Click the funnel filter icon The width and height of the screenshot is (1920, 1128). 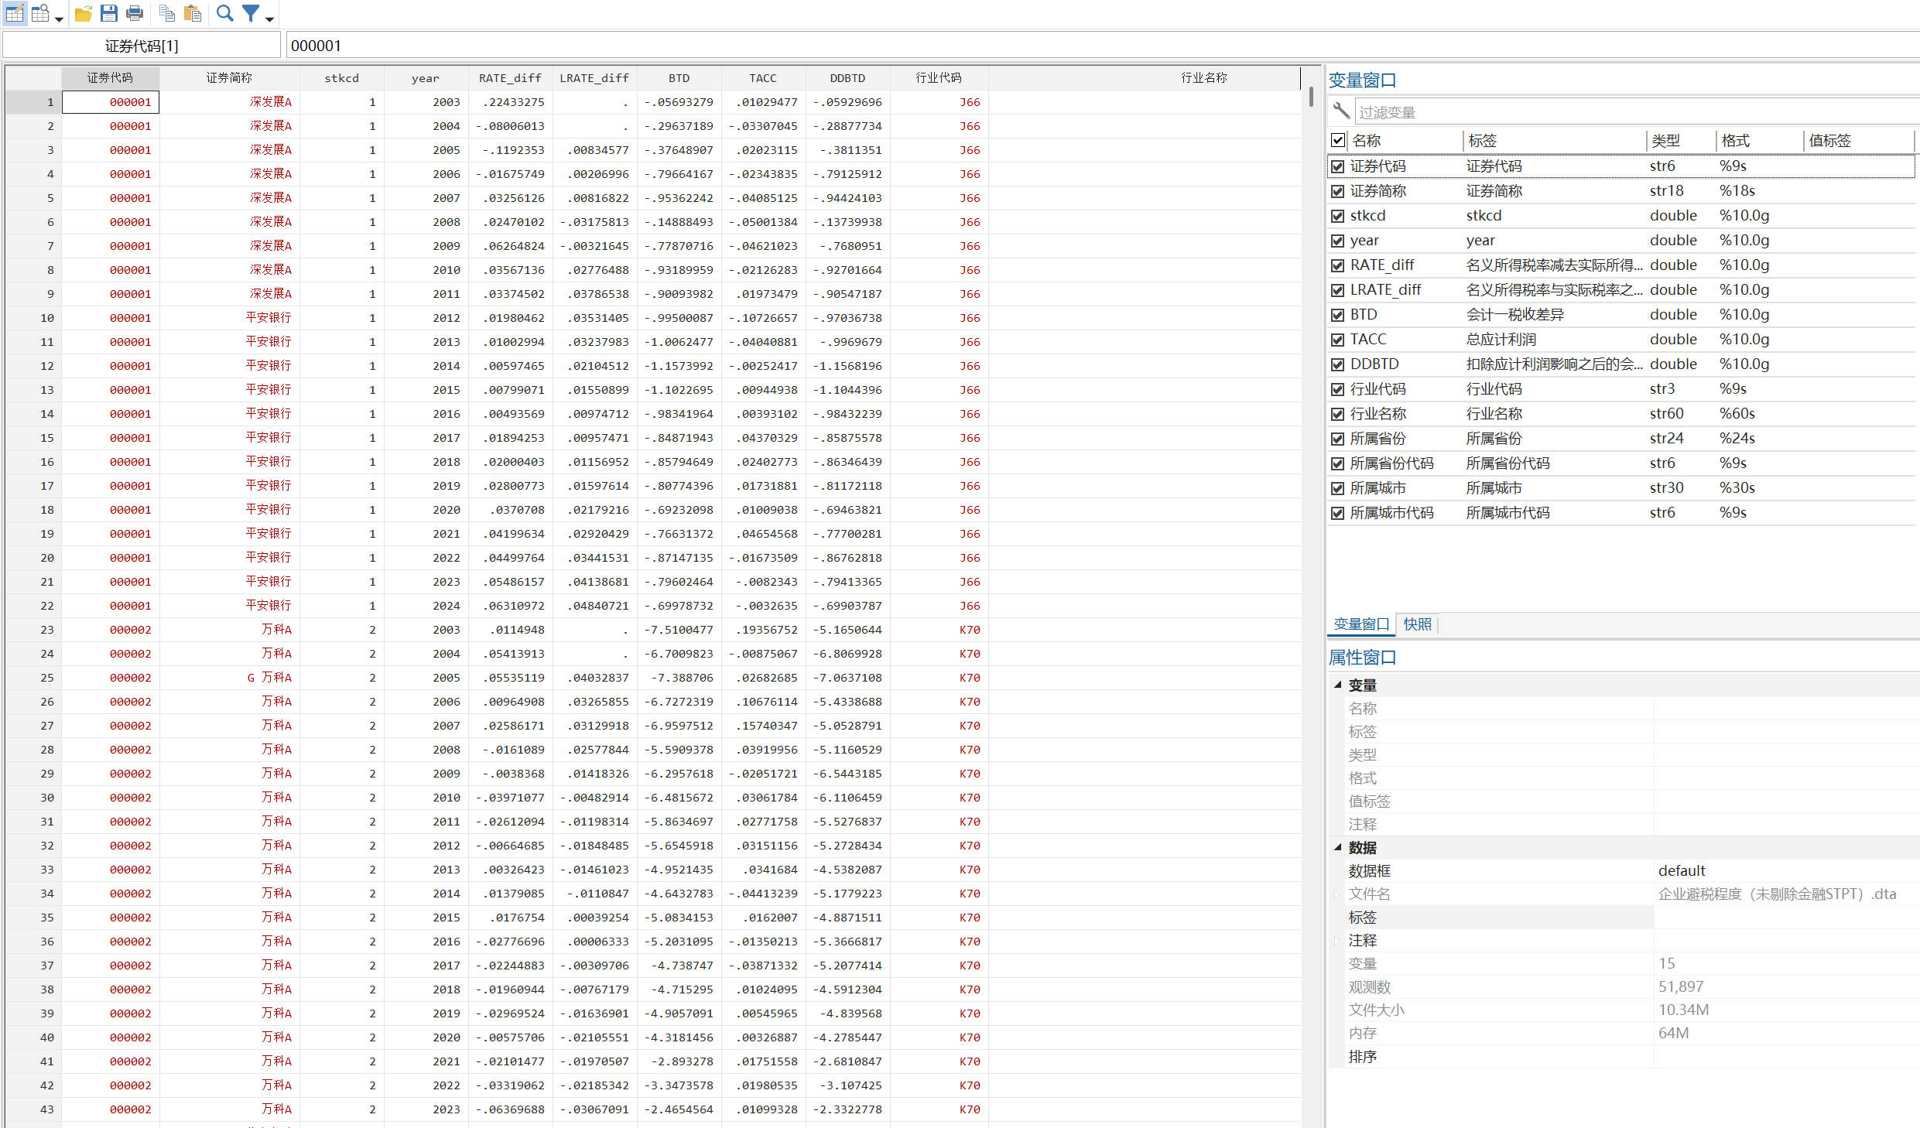click(251, 13)
